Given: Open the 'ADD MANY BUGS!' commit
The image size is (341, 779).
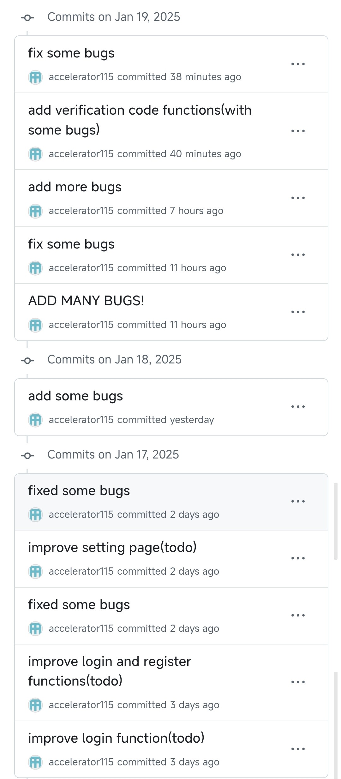Looking at the screenshot, I should pos(86,301).
